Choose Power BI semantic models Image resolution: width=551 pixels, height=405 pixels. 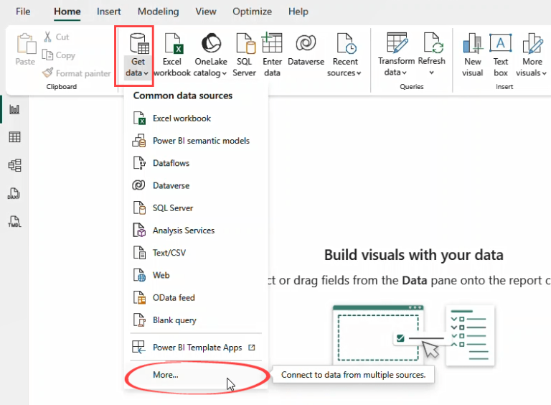click(x=196, y=141)
